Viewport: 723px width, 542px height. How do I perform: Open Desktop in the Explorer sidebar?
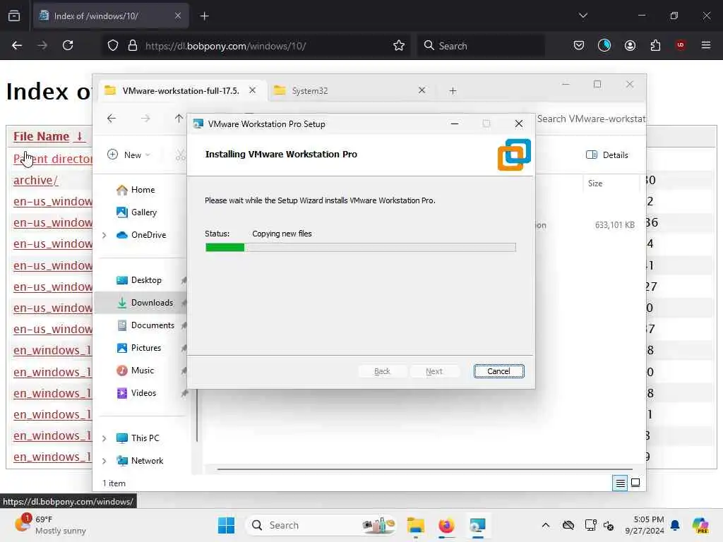tap(139, 280)
